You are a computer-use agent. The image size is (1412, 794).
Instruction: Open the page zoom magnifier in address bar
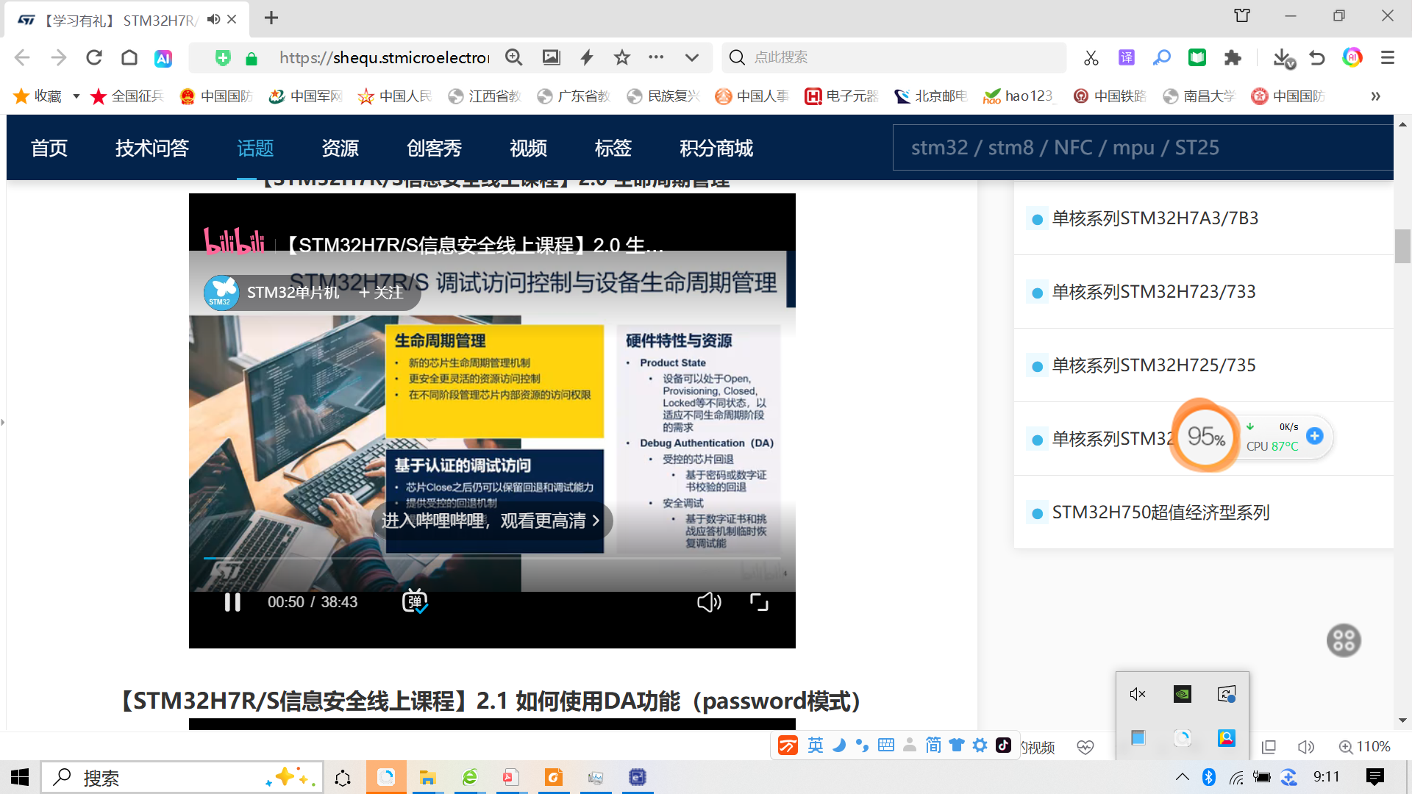514,57
